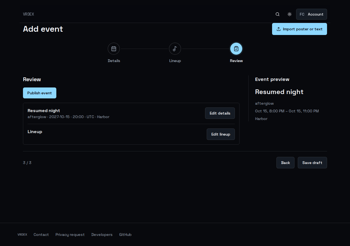Open the Privacy request footer link

[70, 235]
